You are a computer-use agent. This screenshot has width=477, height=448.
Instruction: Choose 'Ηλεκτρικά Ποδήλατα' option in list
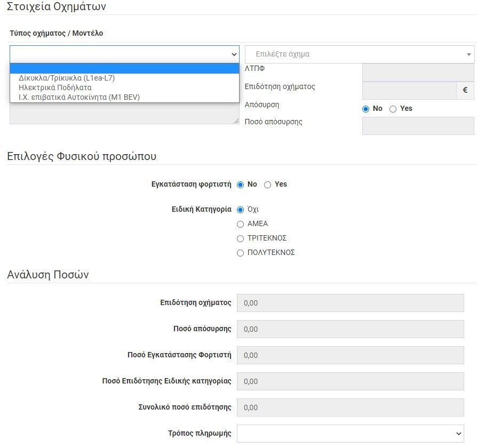(55, 87)
